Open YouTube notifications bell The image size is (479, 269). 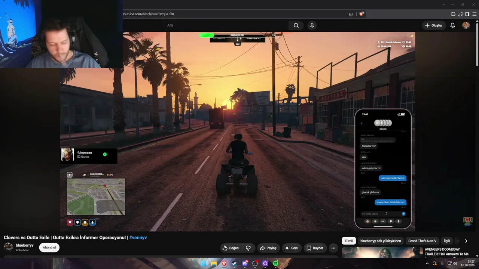pyautogui.click(x=452, y=25)
